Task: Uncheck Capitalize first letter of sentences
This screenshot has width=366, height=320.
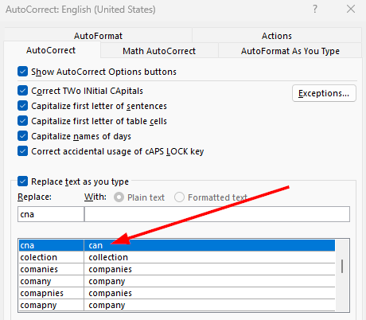Action: point(22,106)
